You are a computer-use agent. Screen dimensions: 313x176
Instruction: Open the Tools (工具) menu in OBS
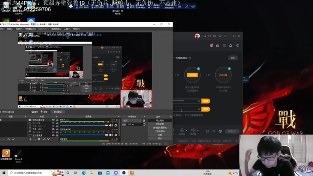[x=67, y=29]
